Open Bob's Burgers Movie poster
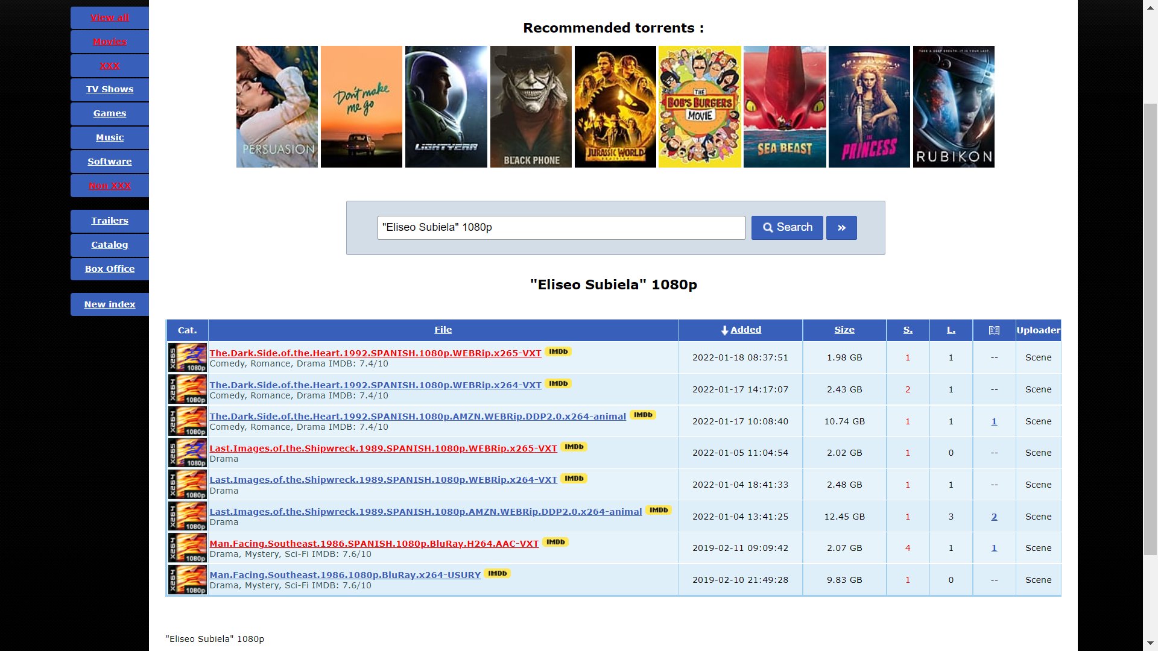Viewport: 1158px width, 651px height. (700, 107)
